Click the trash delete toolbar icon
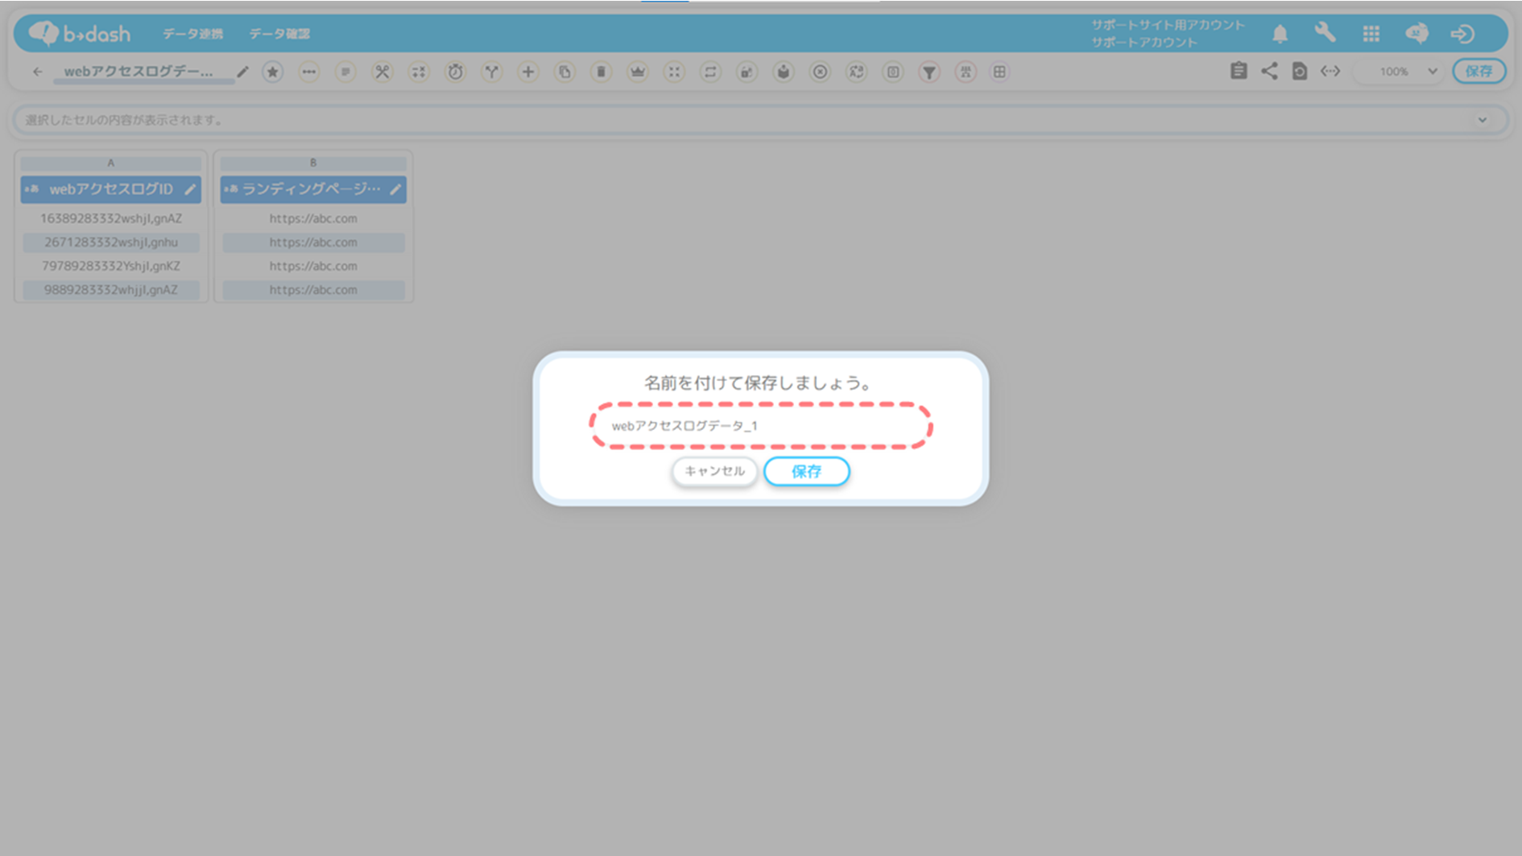 pyautogui.click(x=601, y=72)
